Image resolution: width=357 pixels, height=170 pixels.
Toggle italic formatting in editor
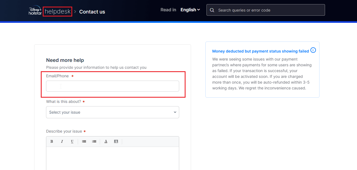pyautogui.click(x=62, y=141)
